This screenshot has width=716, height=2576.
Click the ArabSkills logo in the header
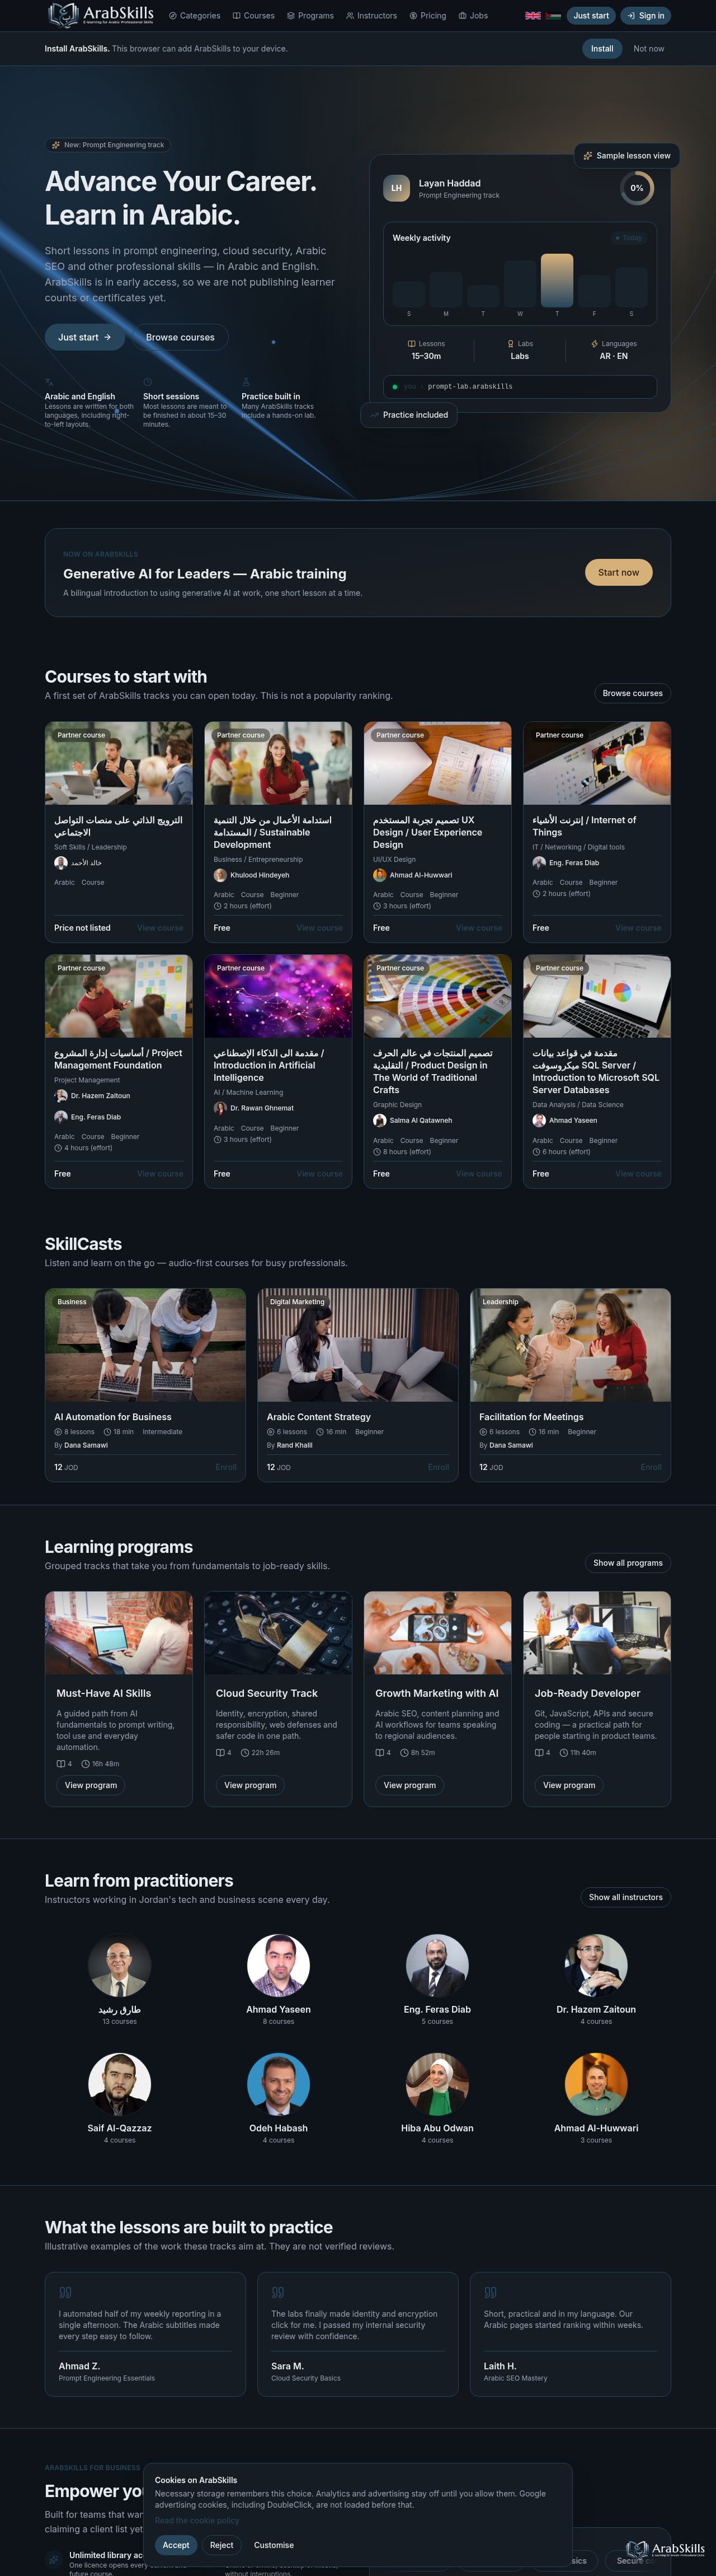pyautogui.click(x=101, y=15)
